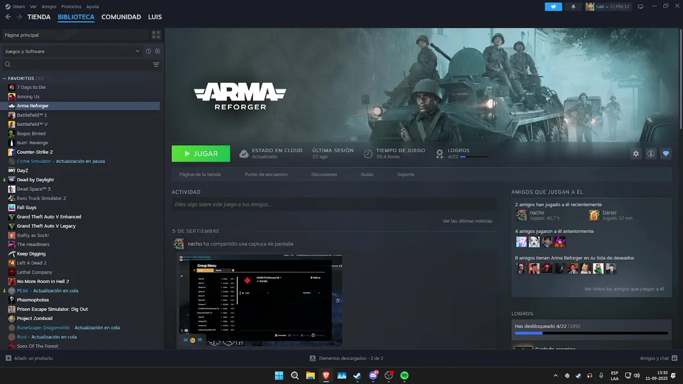Image resolution: width=683 pixels, height=384 pixels.
Task: Open Arma Reforger info panel icon
Action: (651, 154)
